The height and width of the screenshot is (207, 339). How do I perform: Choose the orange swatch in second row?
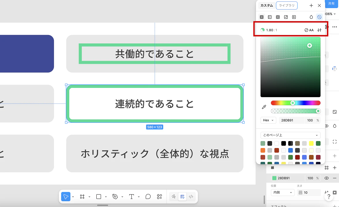coord(263,150)
